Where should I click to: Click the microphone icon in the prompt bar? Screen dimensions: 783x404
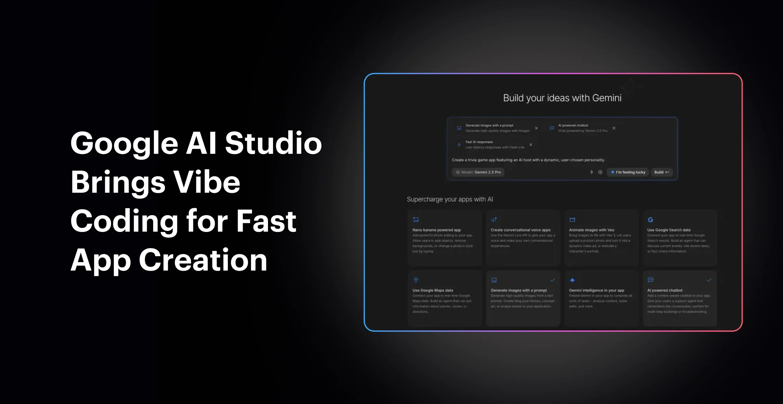pyautogui.click(x=591, y=172)
